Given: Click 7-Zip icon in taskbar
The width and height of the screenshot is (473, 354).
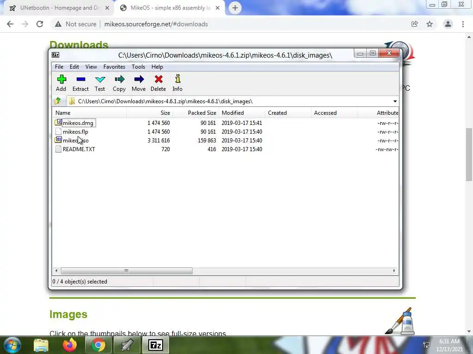Looking at the screenshot, I should 156,345.
